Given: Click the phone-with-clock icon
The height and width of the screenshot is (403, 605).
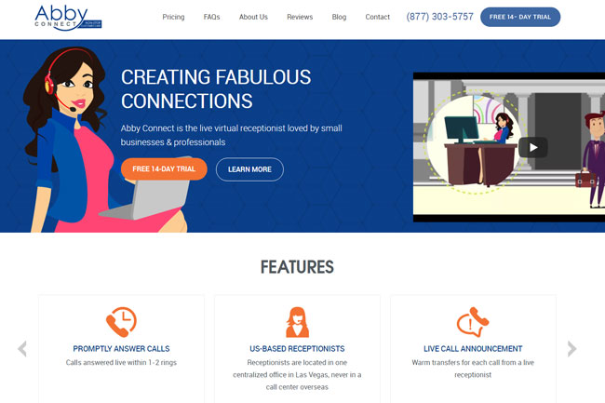Looking at the screenshot, I should 121,322.
